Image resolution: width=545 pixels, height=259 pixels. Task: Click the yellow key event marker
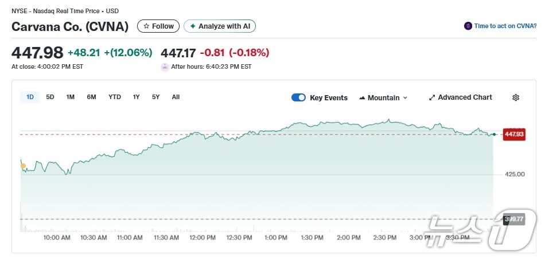tap(23, 166)
